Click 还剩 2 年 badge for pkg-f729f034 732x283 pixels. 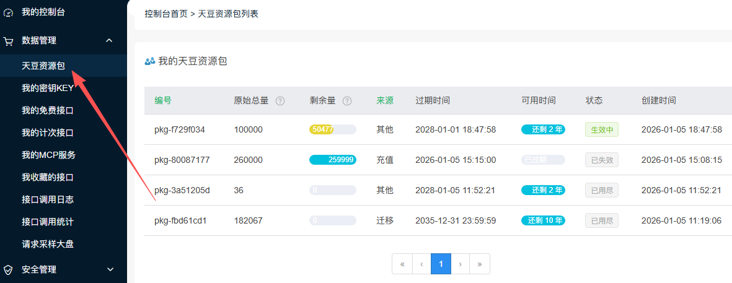click(x=544, y=129)
